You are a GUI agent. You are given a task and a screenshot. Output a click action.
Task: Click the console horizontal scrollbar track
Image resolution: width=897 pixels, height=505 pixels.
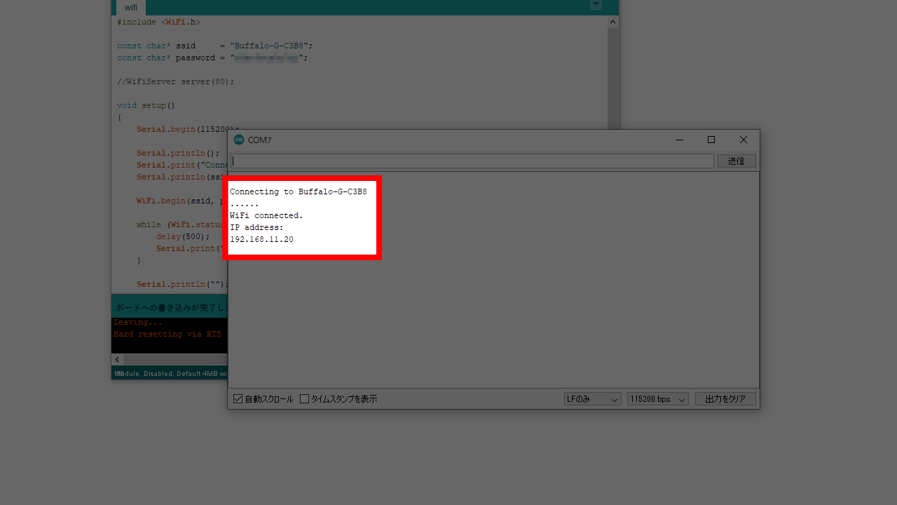point(175,359)
